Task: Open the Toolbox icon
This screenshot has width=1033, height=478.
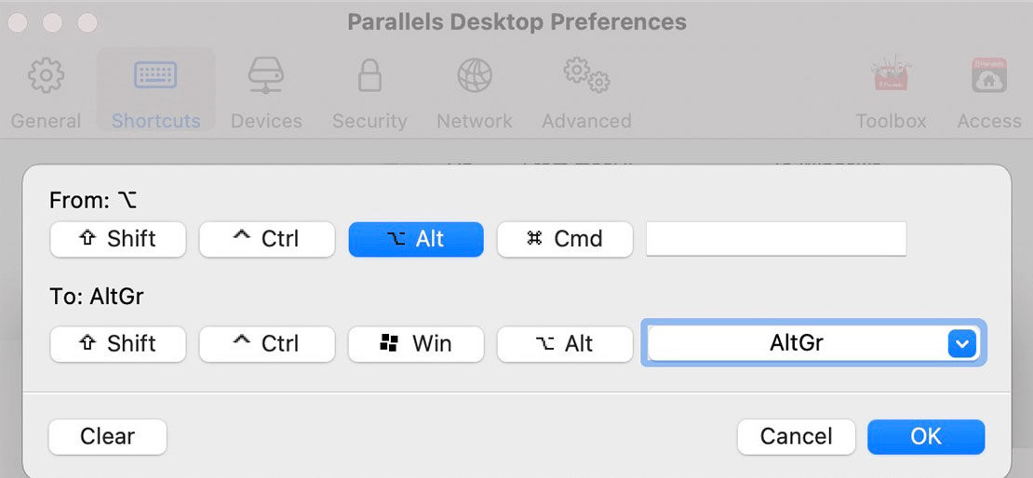Action: coord(891,73)
